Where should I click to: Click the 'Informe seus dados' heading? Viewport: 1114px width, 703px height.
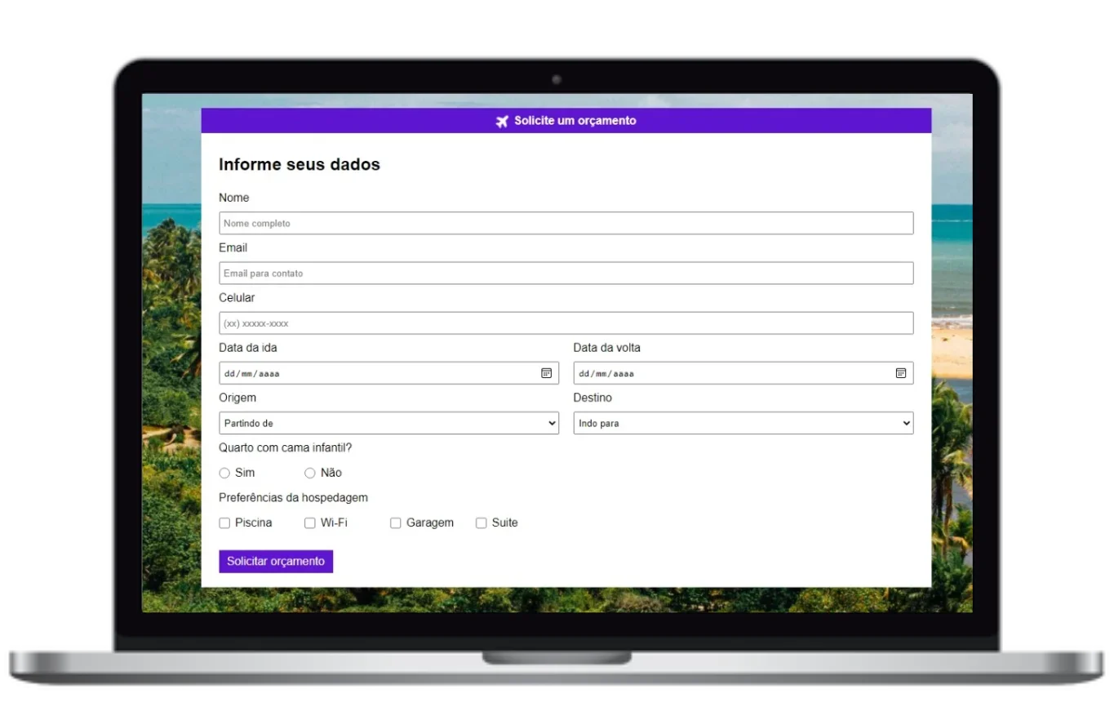click(x=300, y=164)
